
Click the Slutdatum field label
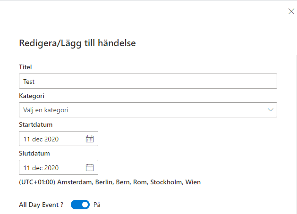[x=34, y=153]
